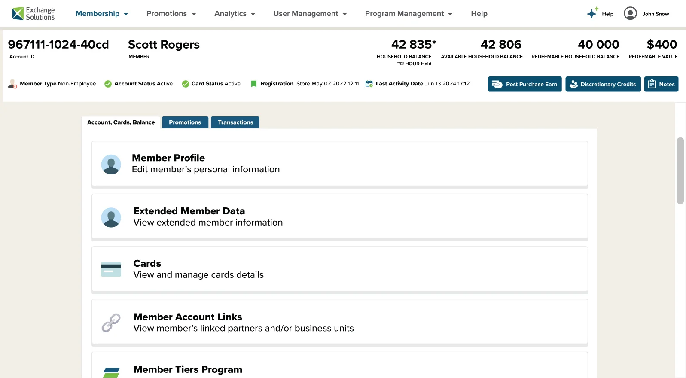Click the Registration green flag icon
This screenshot has width=686, height=378.
point(253,84)
